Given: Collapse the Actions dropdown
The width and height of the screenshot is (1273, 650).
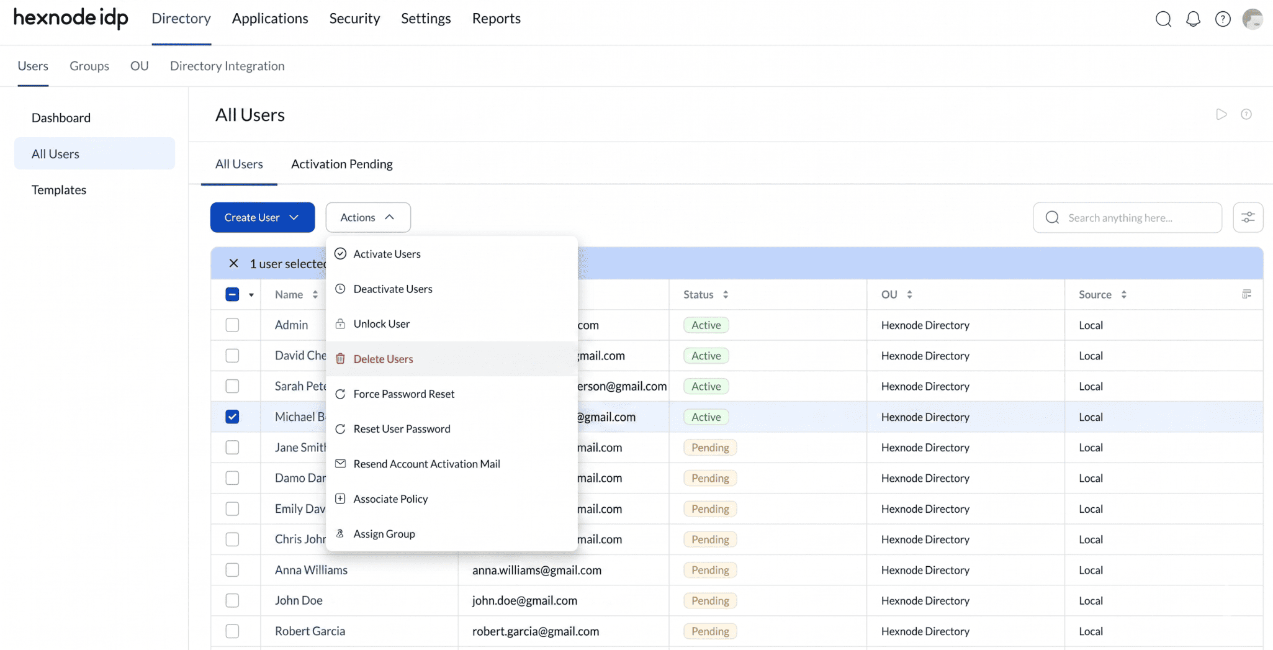Looking at the screenshot, I should (x=368, y=217).
